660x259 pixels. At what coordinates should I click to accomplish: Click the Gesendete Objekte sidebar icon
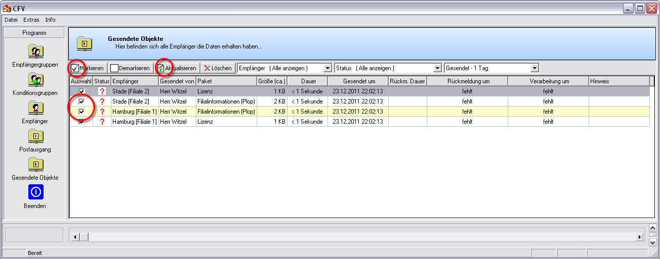[x=35, y=165]
